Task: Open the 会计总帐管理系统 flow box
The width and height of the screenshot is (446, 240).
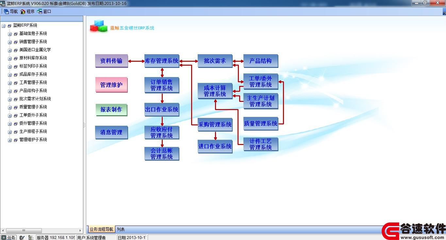Action: click(x=162, y=154)
